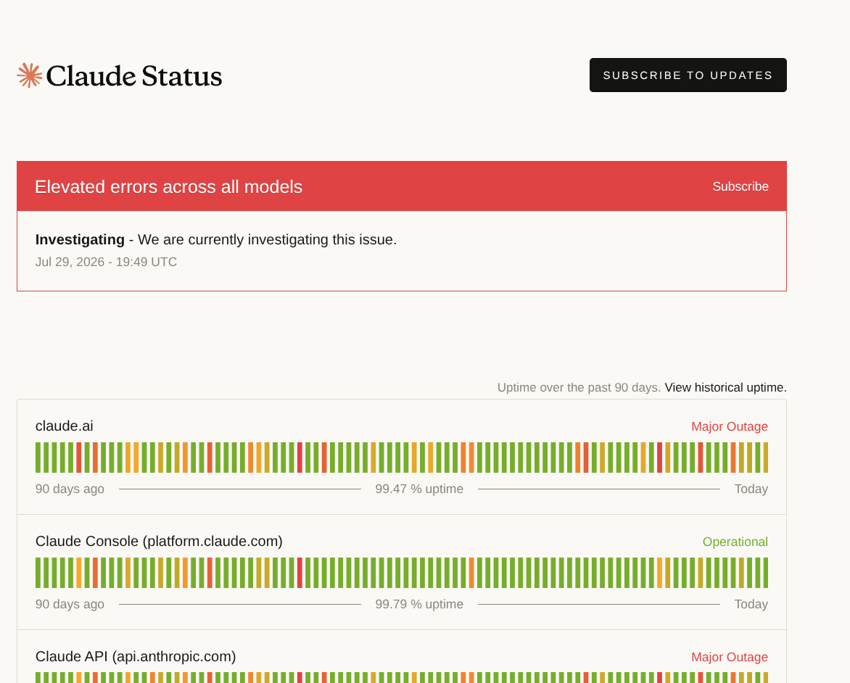Image resolution: width=850 pixels, height=683 pixels.
Task: Click the Subscribe to Updates button
Action: (688, 75)
